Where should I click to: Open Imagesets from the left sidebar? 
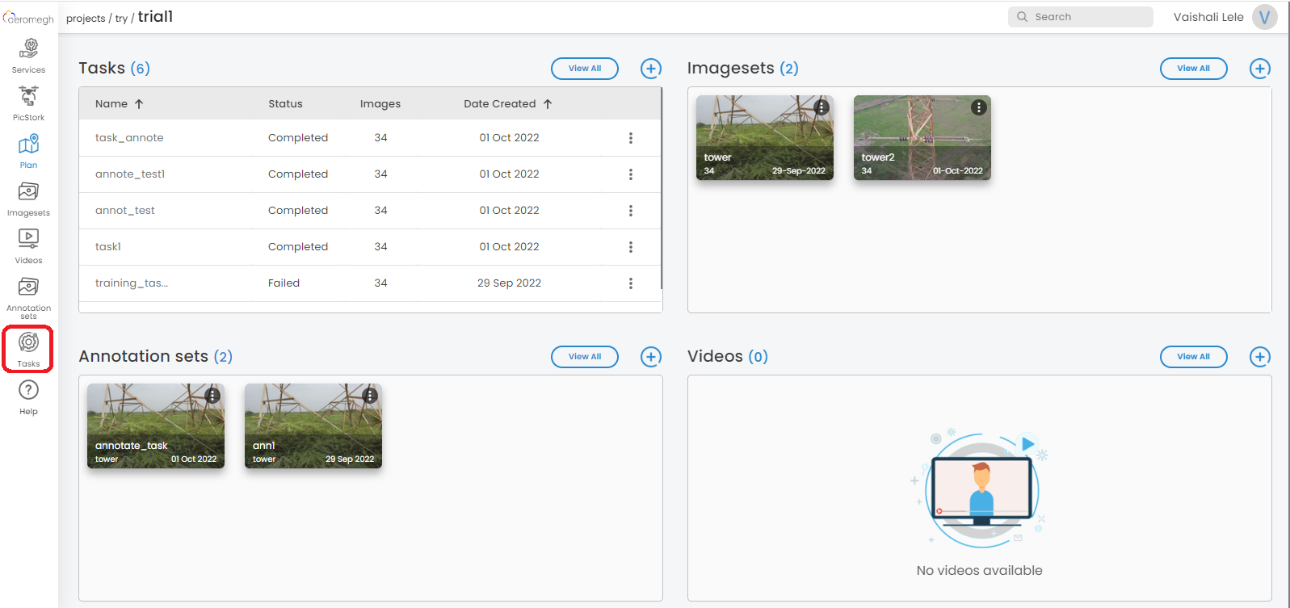[28, 199]
